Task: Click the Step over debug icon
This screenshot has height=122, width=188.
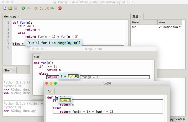Action: point(36,8)
